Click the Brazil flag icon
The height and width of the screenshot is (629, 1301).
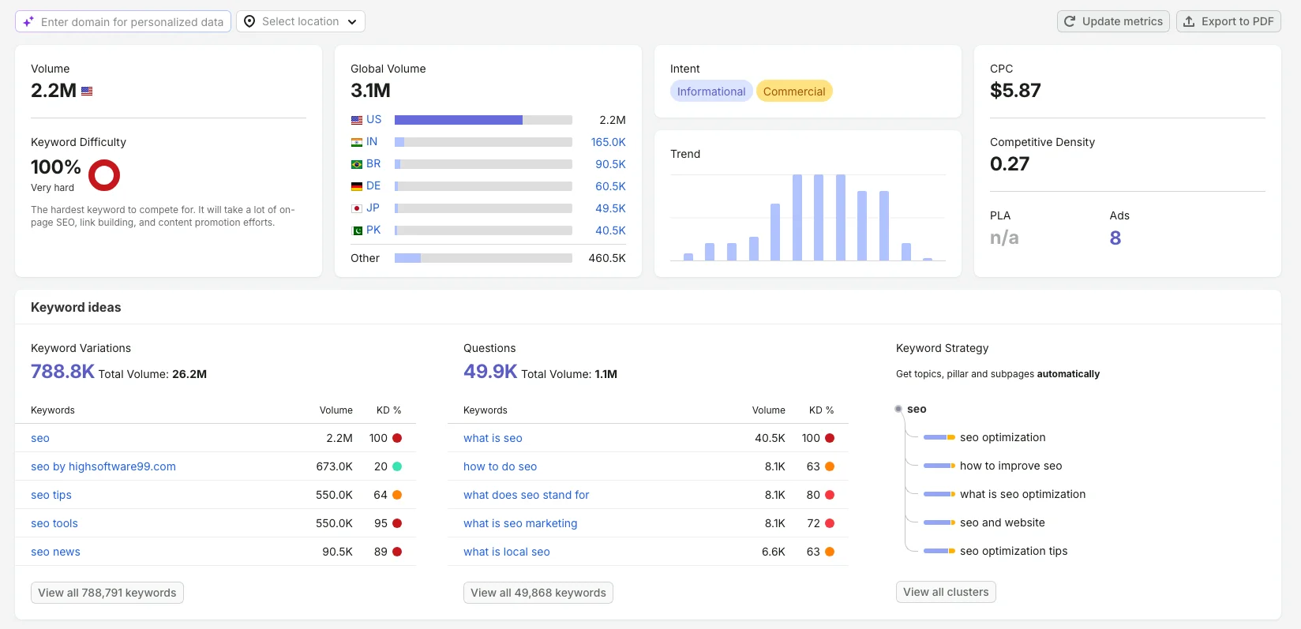point(357,164)
